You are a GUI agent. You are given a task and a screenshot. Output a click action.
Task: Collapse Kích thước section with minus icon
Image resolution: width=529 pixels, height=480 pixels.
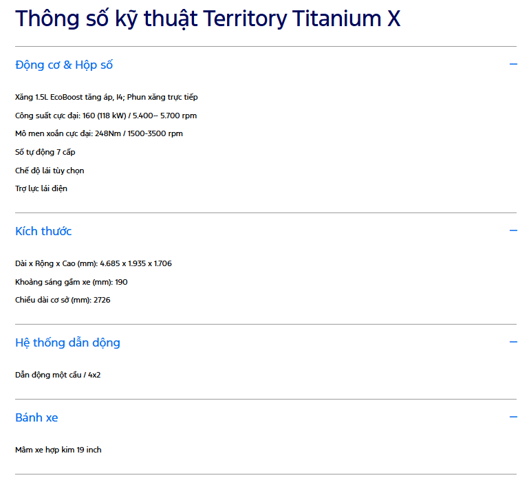pos(512,231)
